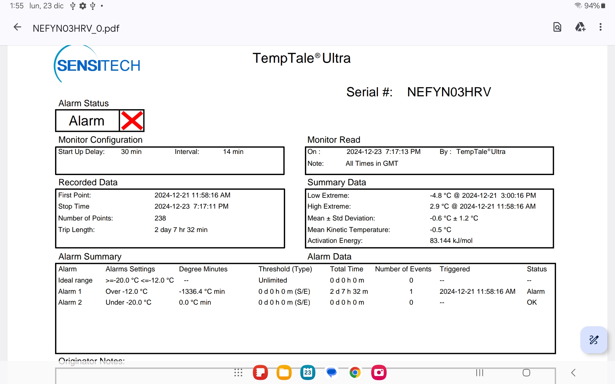The height and width of the screenshot is (384, 615).
Task: Tap the Wi-Fi status icon
Action: [x=578, y=6]
